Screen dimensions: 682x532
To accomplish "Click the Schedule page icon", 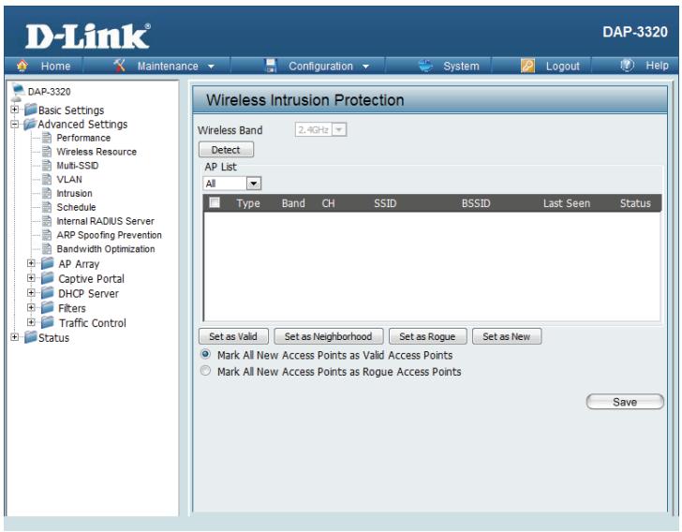I will pos(47,208).
